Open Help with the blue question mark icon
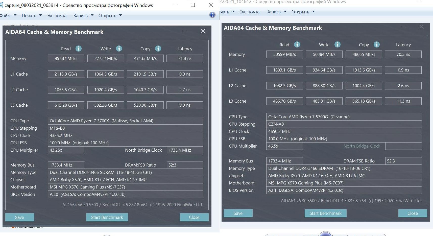The height and width of the screenshot is (236, 433). tap(212, 15)
